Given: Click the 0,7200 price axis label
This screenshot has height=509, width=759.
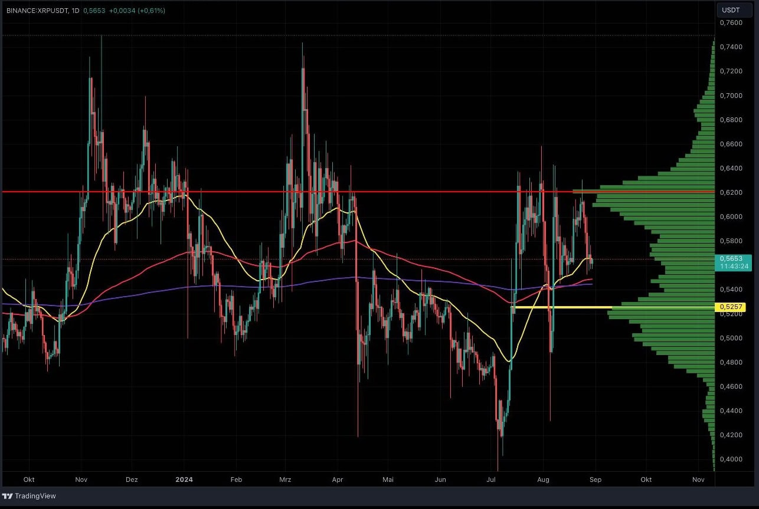Looking at the screenshot, I should coord(731,71).
